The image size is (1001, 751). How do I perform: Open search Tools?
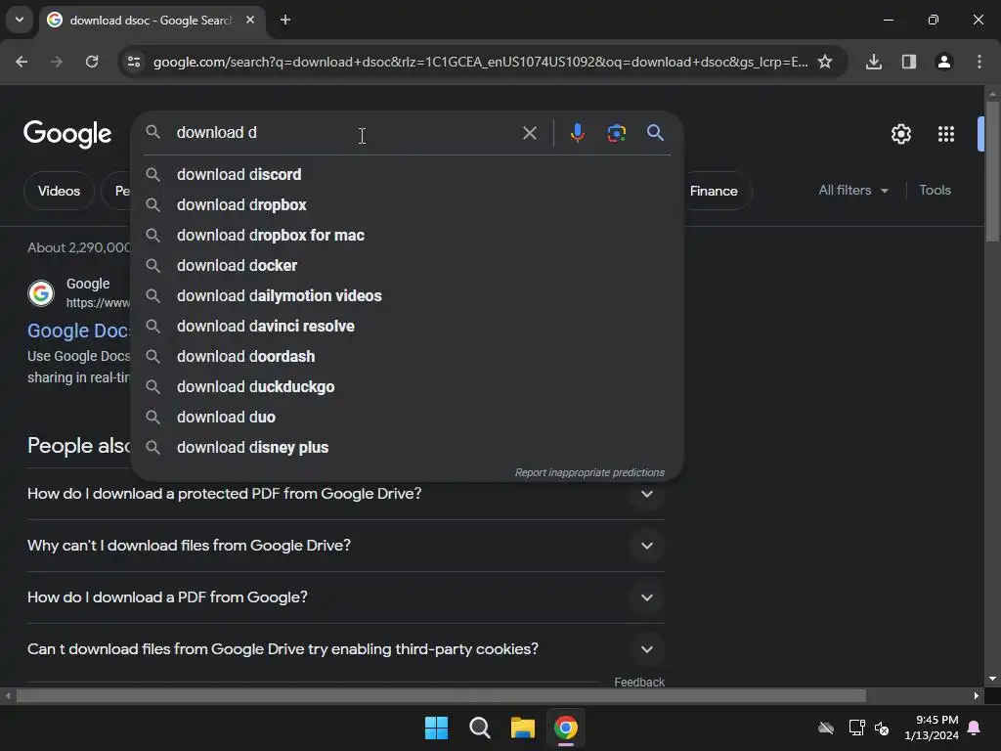click(935, 191)
